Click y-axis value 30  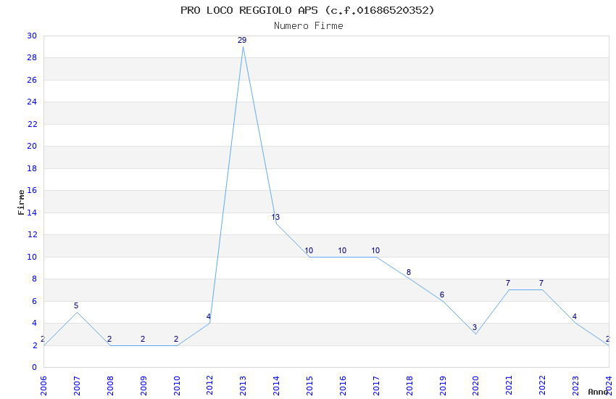pos(32,36)
